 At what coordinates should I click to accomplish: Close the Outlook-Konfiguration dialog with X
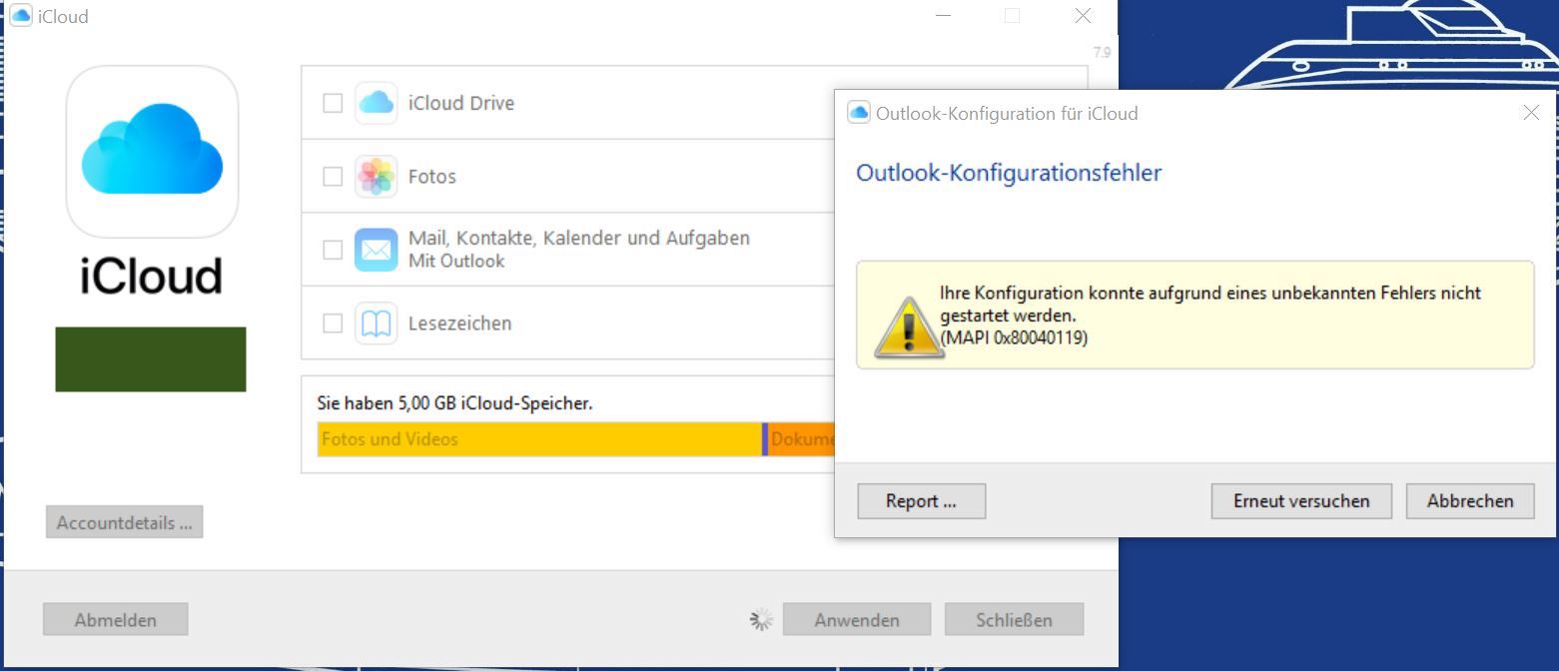(x=1531, y=113)
